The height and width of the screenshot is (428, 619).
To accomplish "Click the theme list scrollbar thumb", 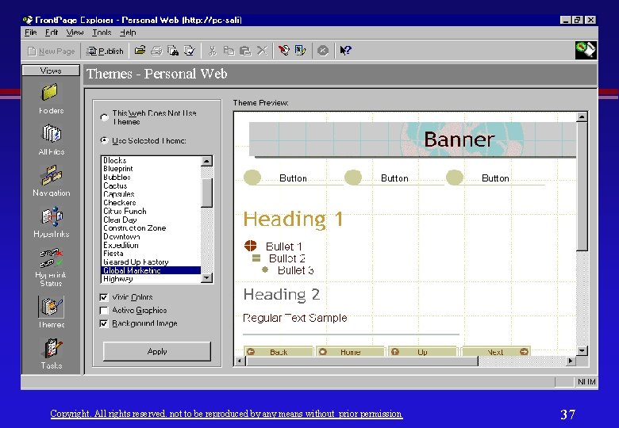I will [x=207, y=193].
